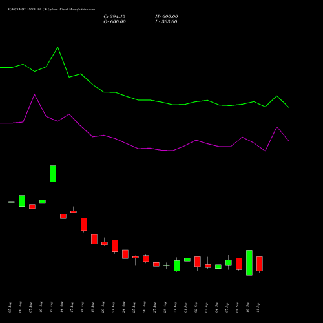The image size is (323, 323).
Task: Click the 10 Sep date label
Action: tap(248, 307)
